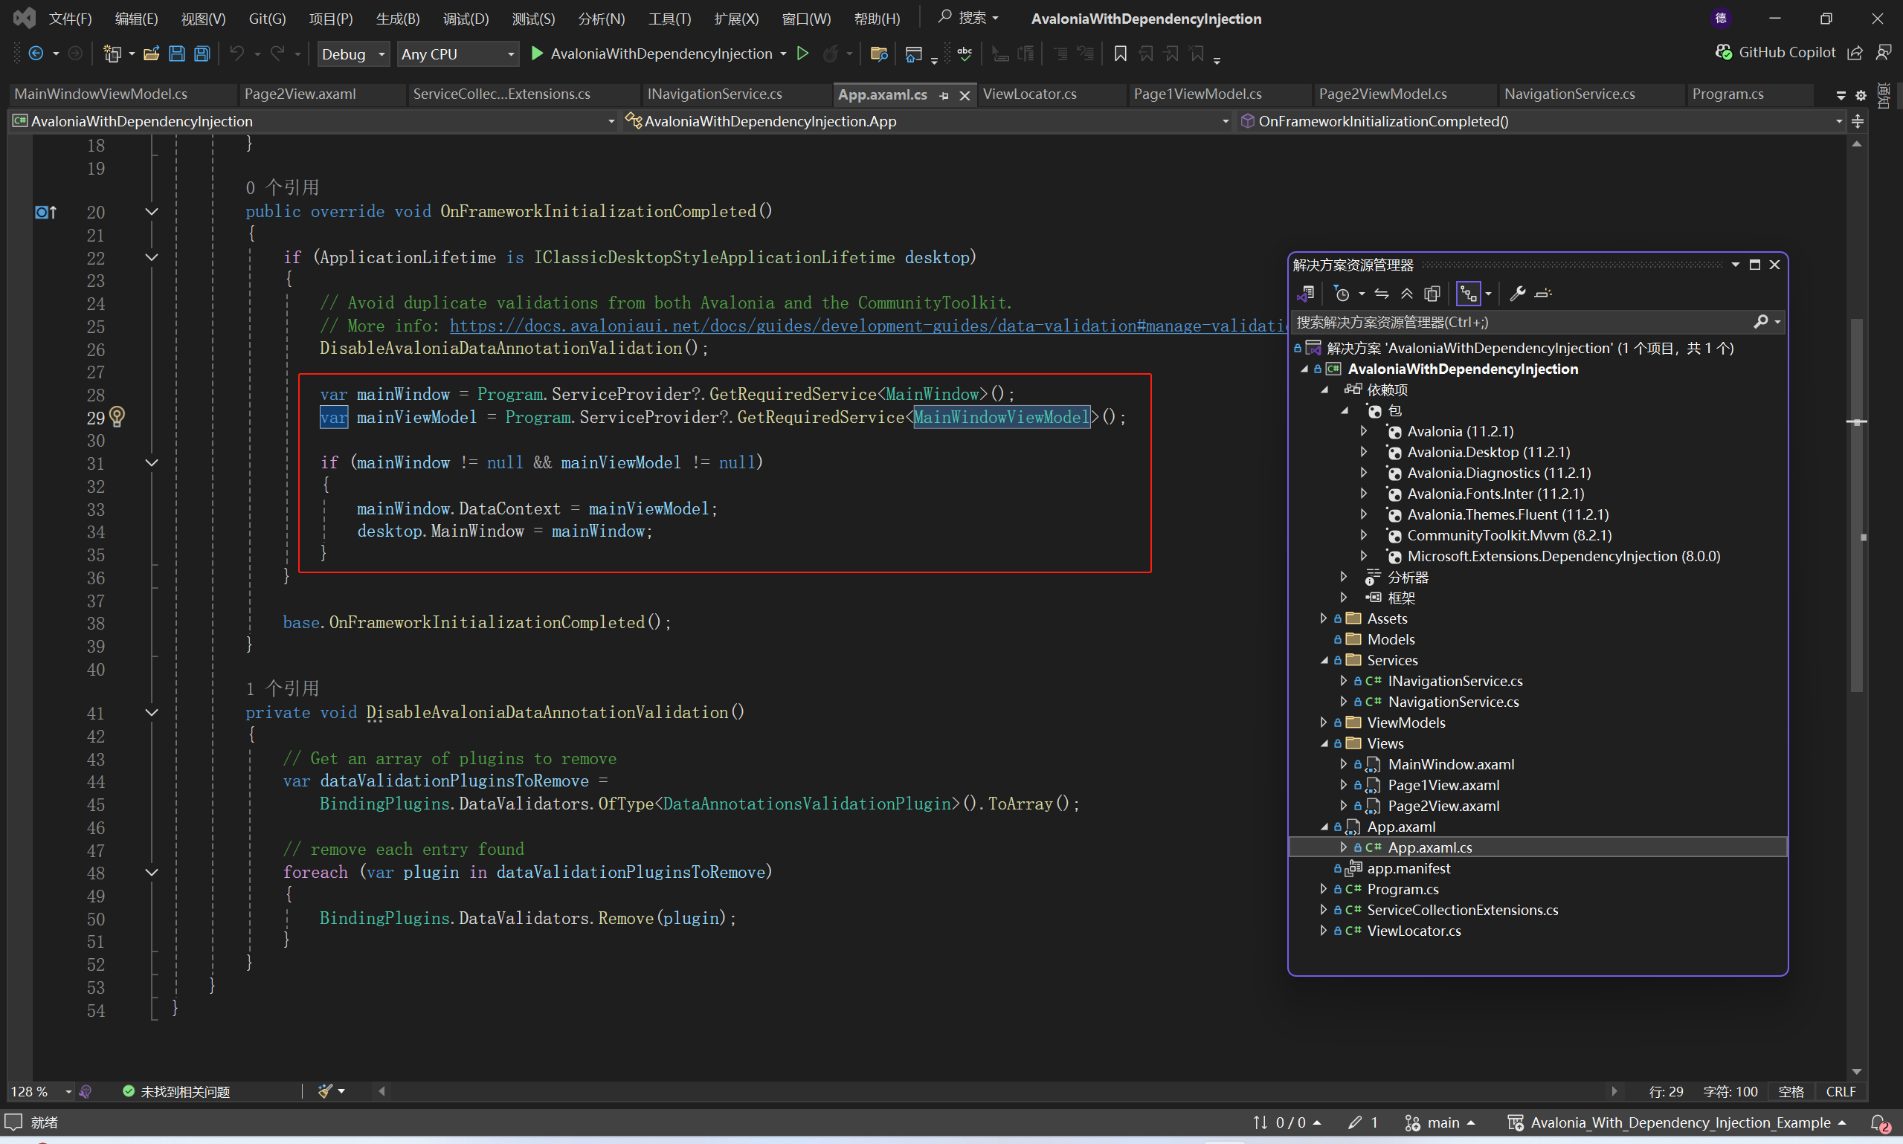Close the App.axaml.cs tab

click(x=964, y=96)
